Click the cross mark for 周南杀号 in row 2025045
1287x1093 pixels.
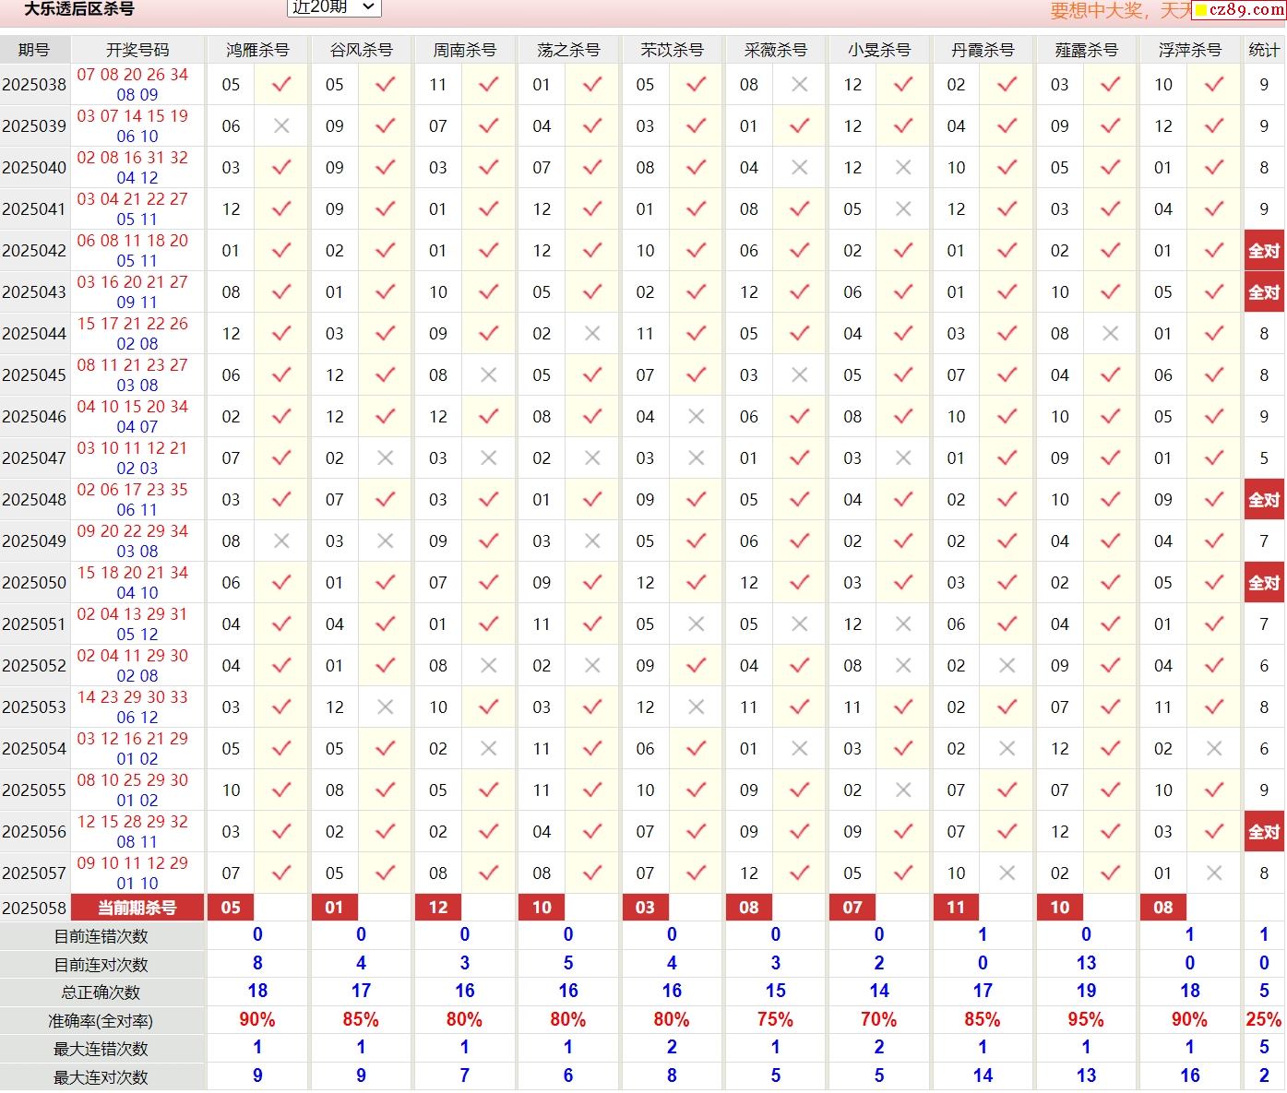pos(489,374)
